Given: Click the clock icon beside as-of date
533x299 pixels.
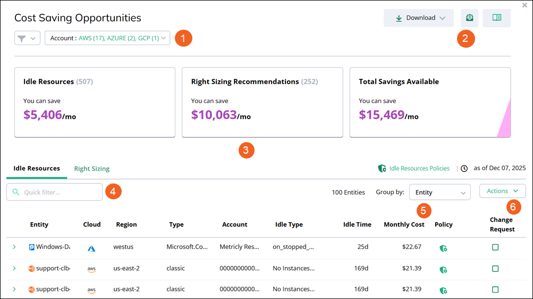Looking at the screenshot, I should (464, 169).
